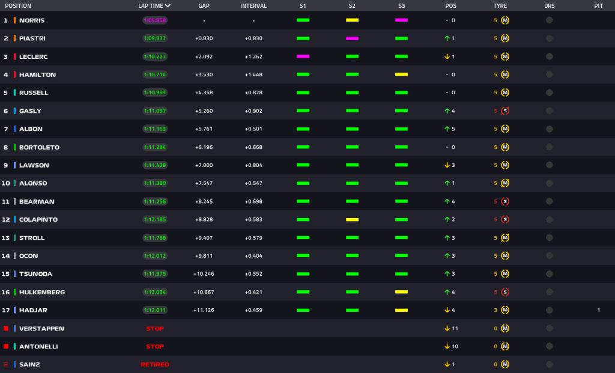Select driver LECLERC in the list
Image resolution: width=615 pixels, height=373 pixels.
pyautogui.click(x=34, y=56)
